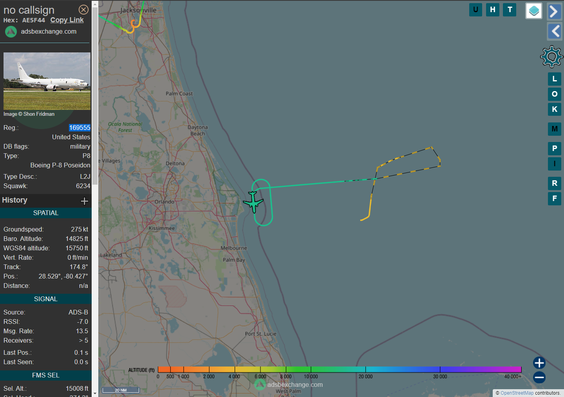Click the no callsign title

point(29,10)
